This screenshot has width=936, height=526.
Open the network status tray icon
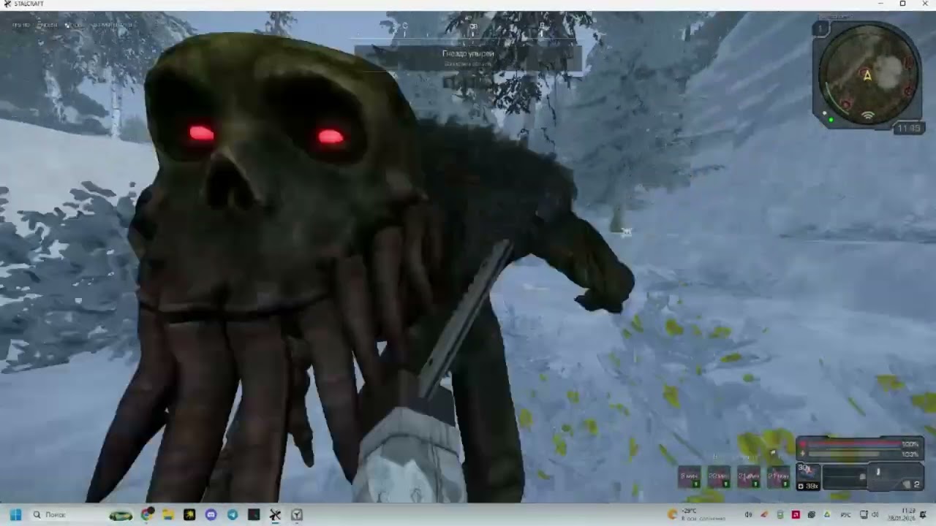(864, 515)
